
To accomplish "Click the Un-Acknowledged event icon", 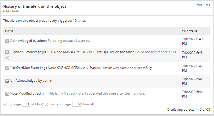I will click(x=7, y=81).
